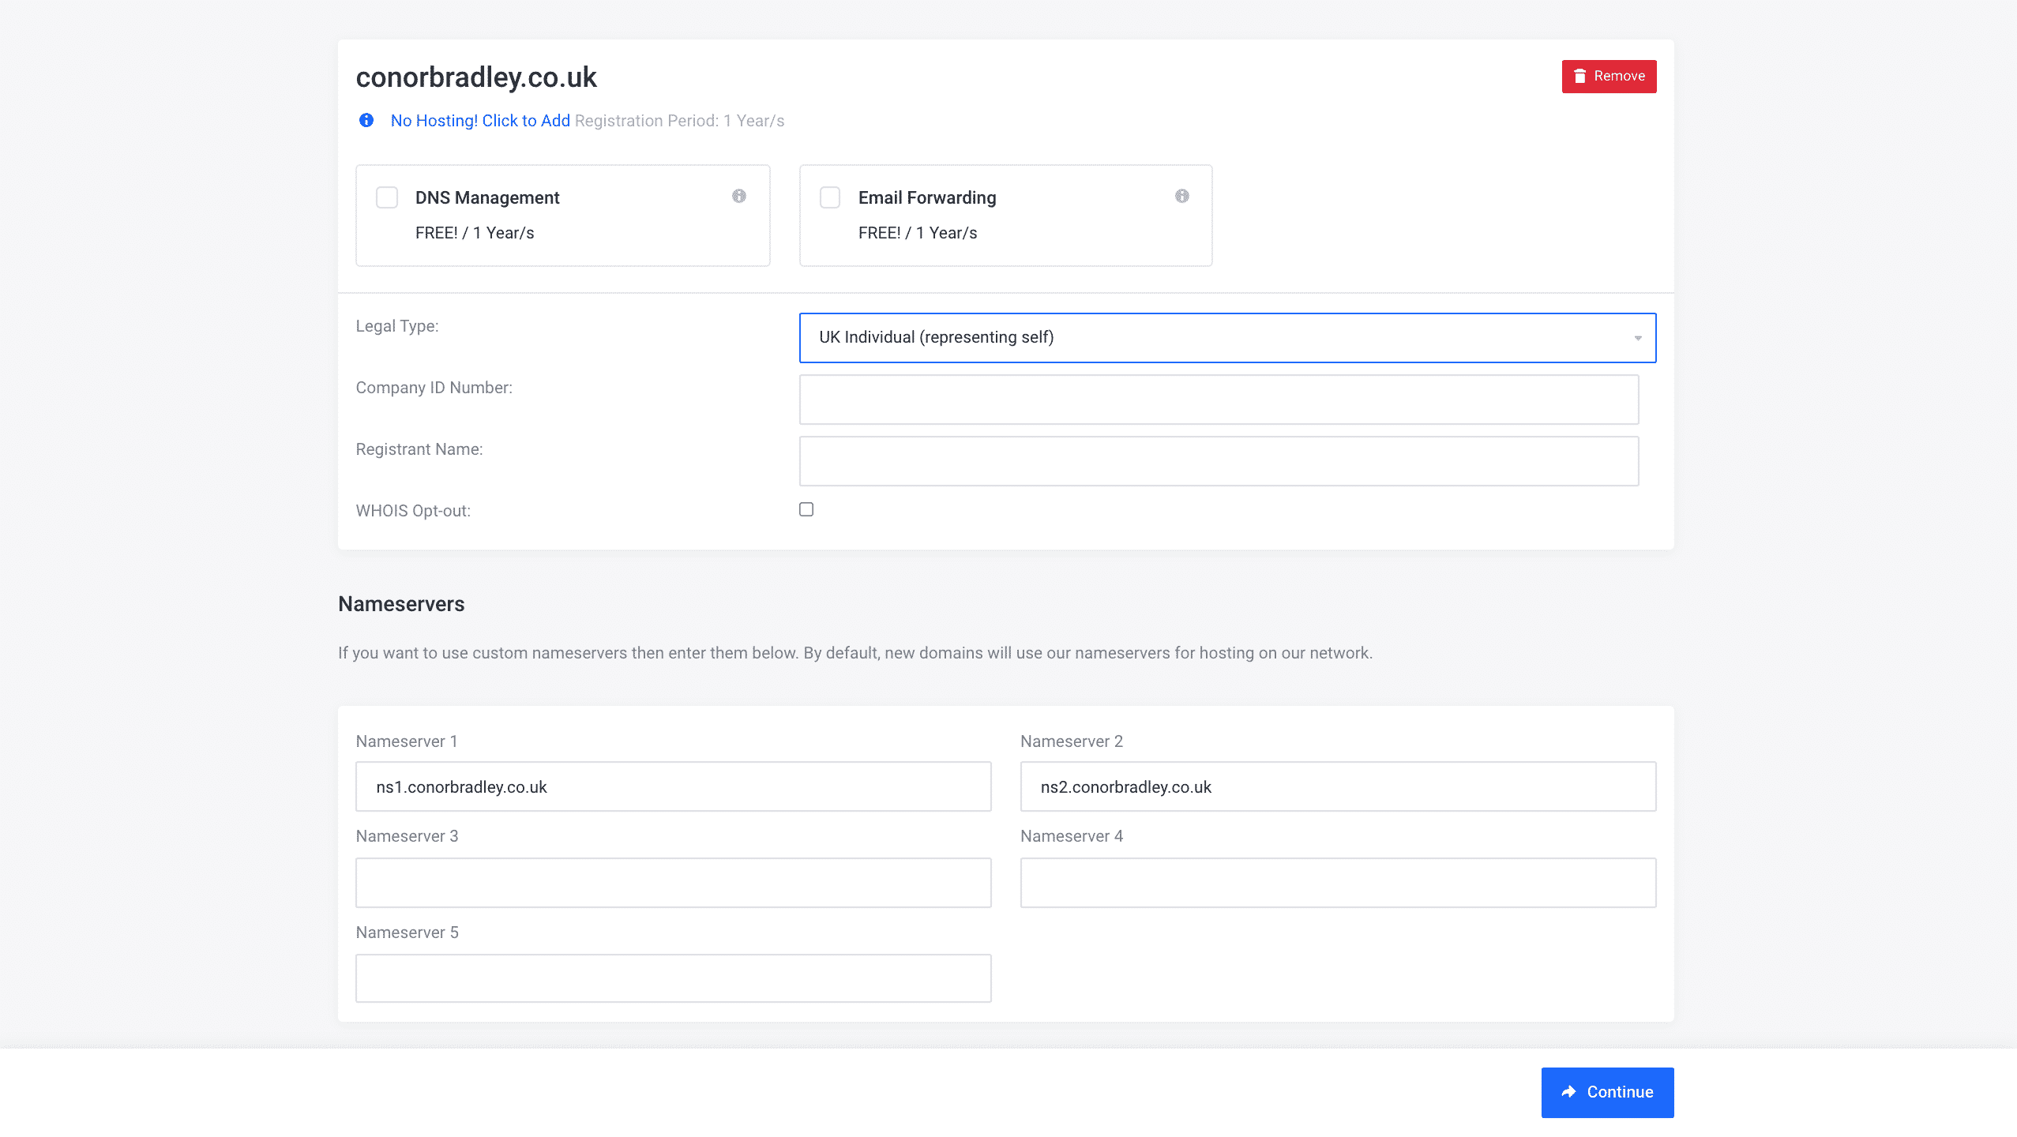Enable the DNS Management checkbox
This screenshot has width=2017, height=1137.
(x=387, y=197)
